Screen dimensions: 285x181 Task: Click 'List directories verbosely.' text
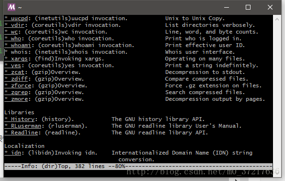tap(210, 25)
